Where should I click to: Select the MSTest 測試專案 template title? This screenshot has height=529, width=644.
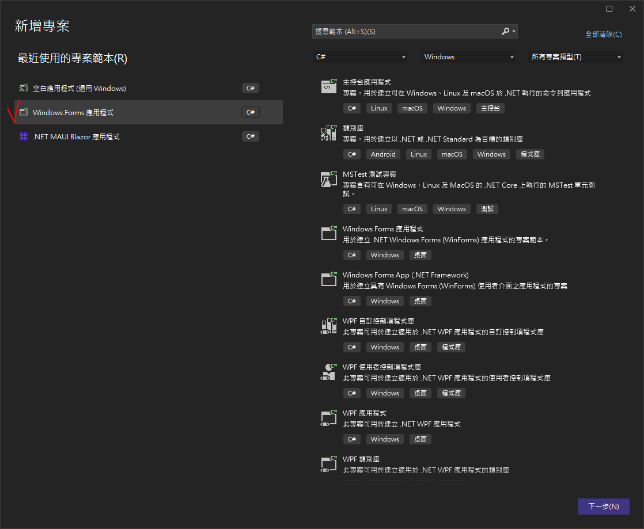(370, 174)
